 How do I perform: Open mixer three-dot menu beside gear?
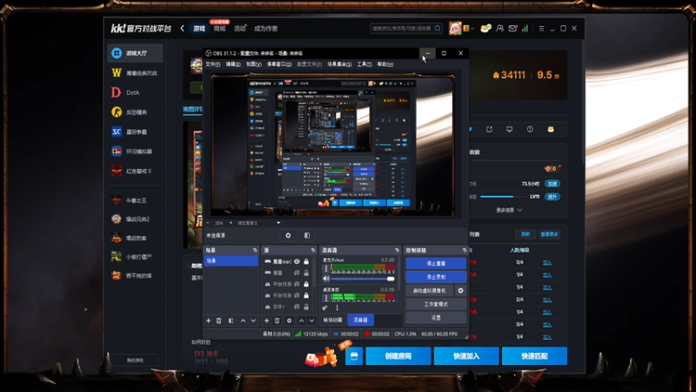(338, 308)
